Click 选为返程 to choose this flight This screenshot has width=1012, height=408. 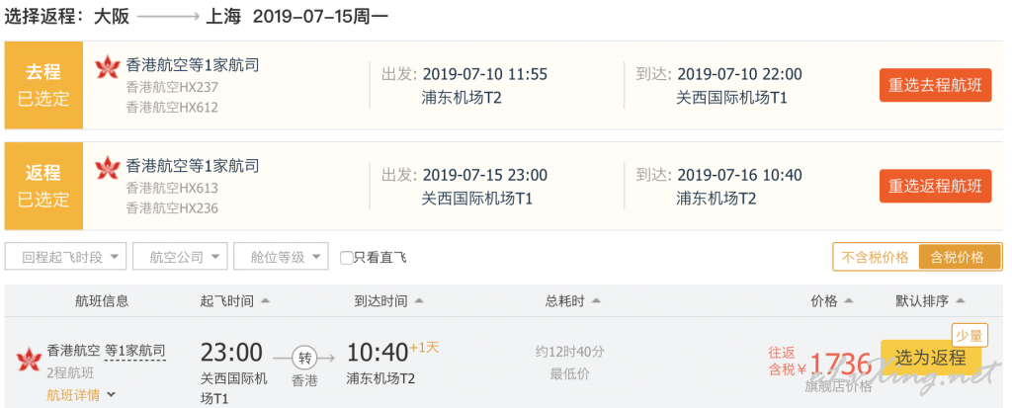point(931,358)
